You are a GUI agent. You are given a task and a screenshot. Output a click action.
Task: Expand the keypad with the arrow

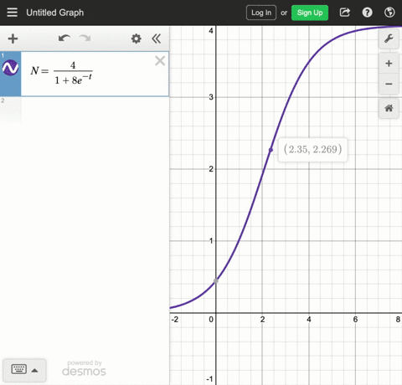coord(34,371)
